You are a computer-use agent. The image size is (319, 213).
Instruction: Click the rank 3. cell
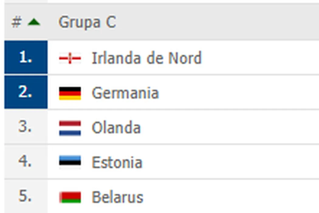point(25,127)
